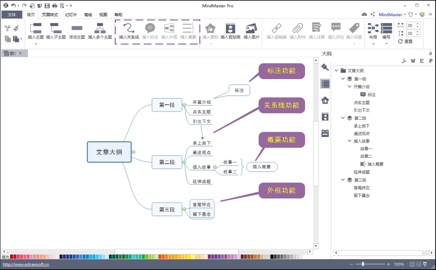Open the 帮助 (Help) menu
The height and width of the screenshot is (270, 436).
119,14
